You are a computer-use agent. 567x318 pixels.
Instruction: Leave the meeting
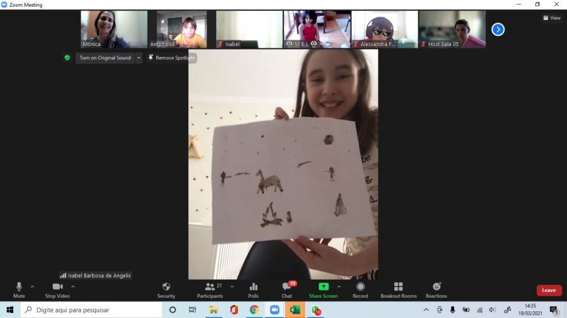tap(549, 290)
